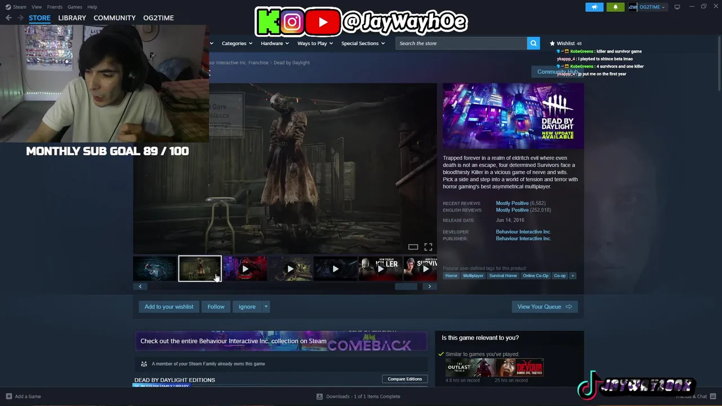The height and width of the screenshot is (406, 722).
Task: Open View Your Queue
Action: [545, 307]
